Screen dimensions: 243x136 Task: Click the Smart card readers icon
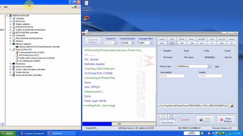[14, 66]
